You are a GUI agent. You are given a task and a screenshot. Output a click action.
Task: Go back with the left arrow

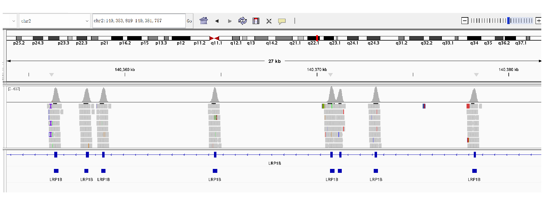(217, 21)
